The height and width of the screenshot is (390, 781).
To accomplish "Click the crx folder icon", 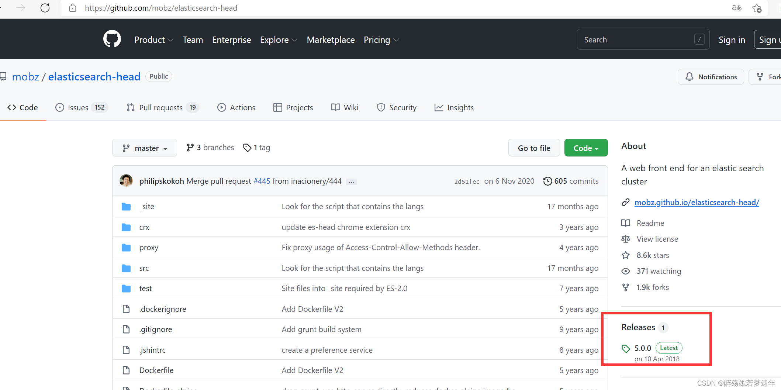I will tap(126, 227).
